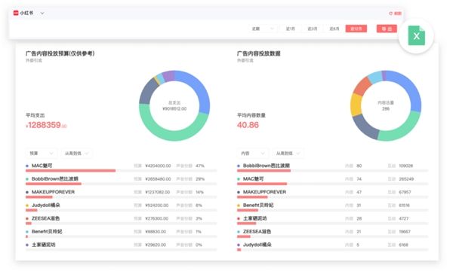Click the 广告内容投放预算(仅供参考) heading

tap(60, 53)
